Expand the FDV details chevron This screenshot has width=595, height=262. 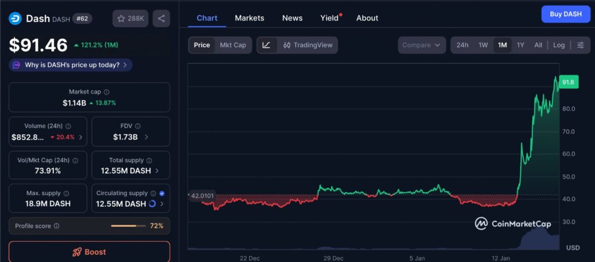point(146,137)
